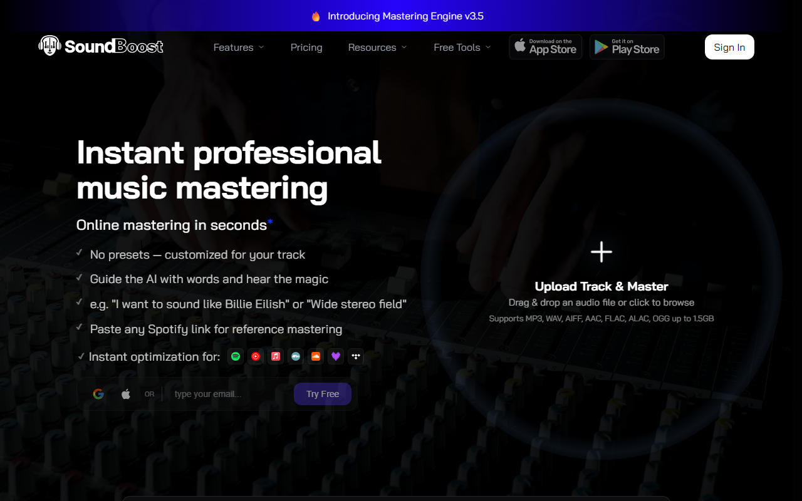
Task: Open the Introducing Mastering Engine v3.5 announcement
Action: point(405,16)
